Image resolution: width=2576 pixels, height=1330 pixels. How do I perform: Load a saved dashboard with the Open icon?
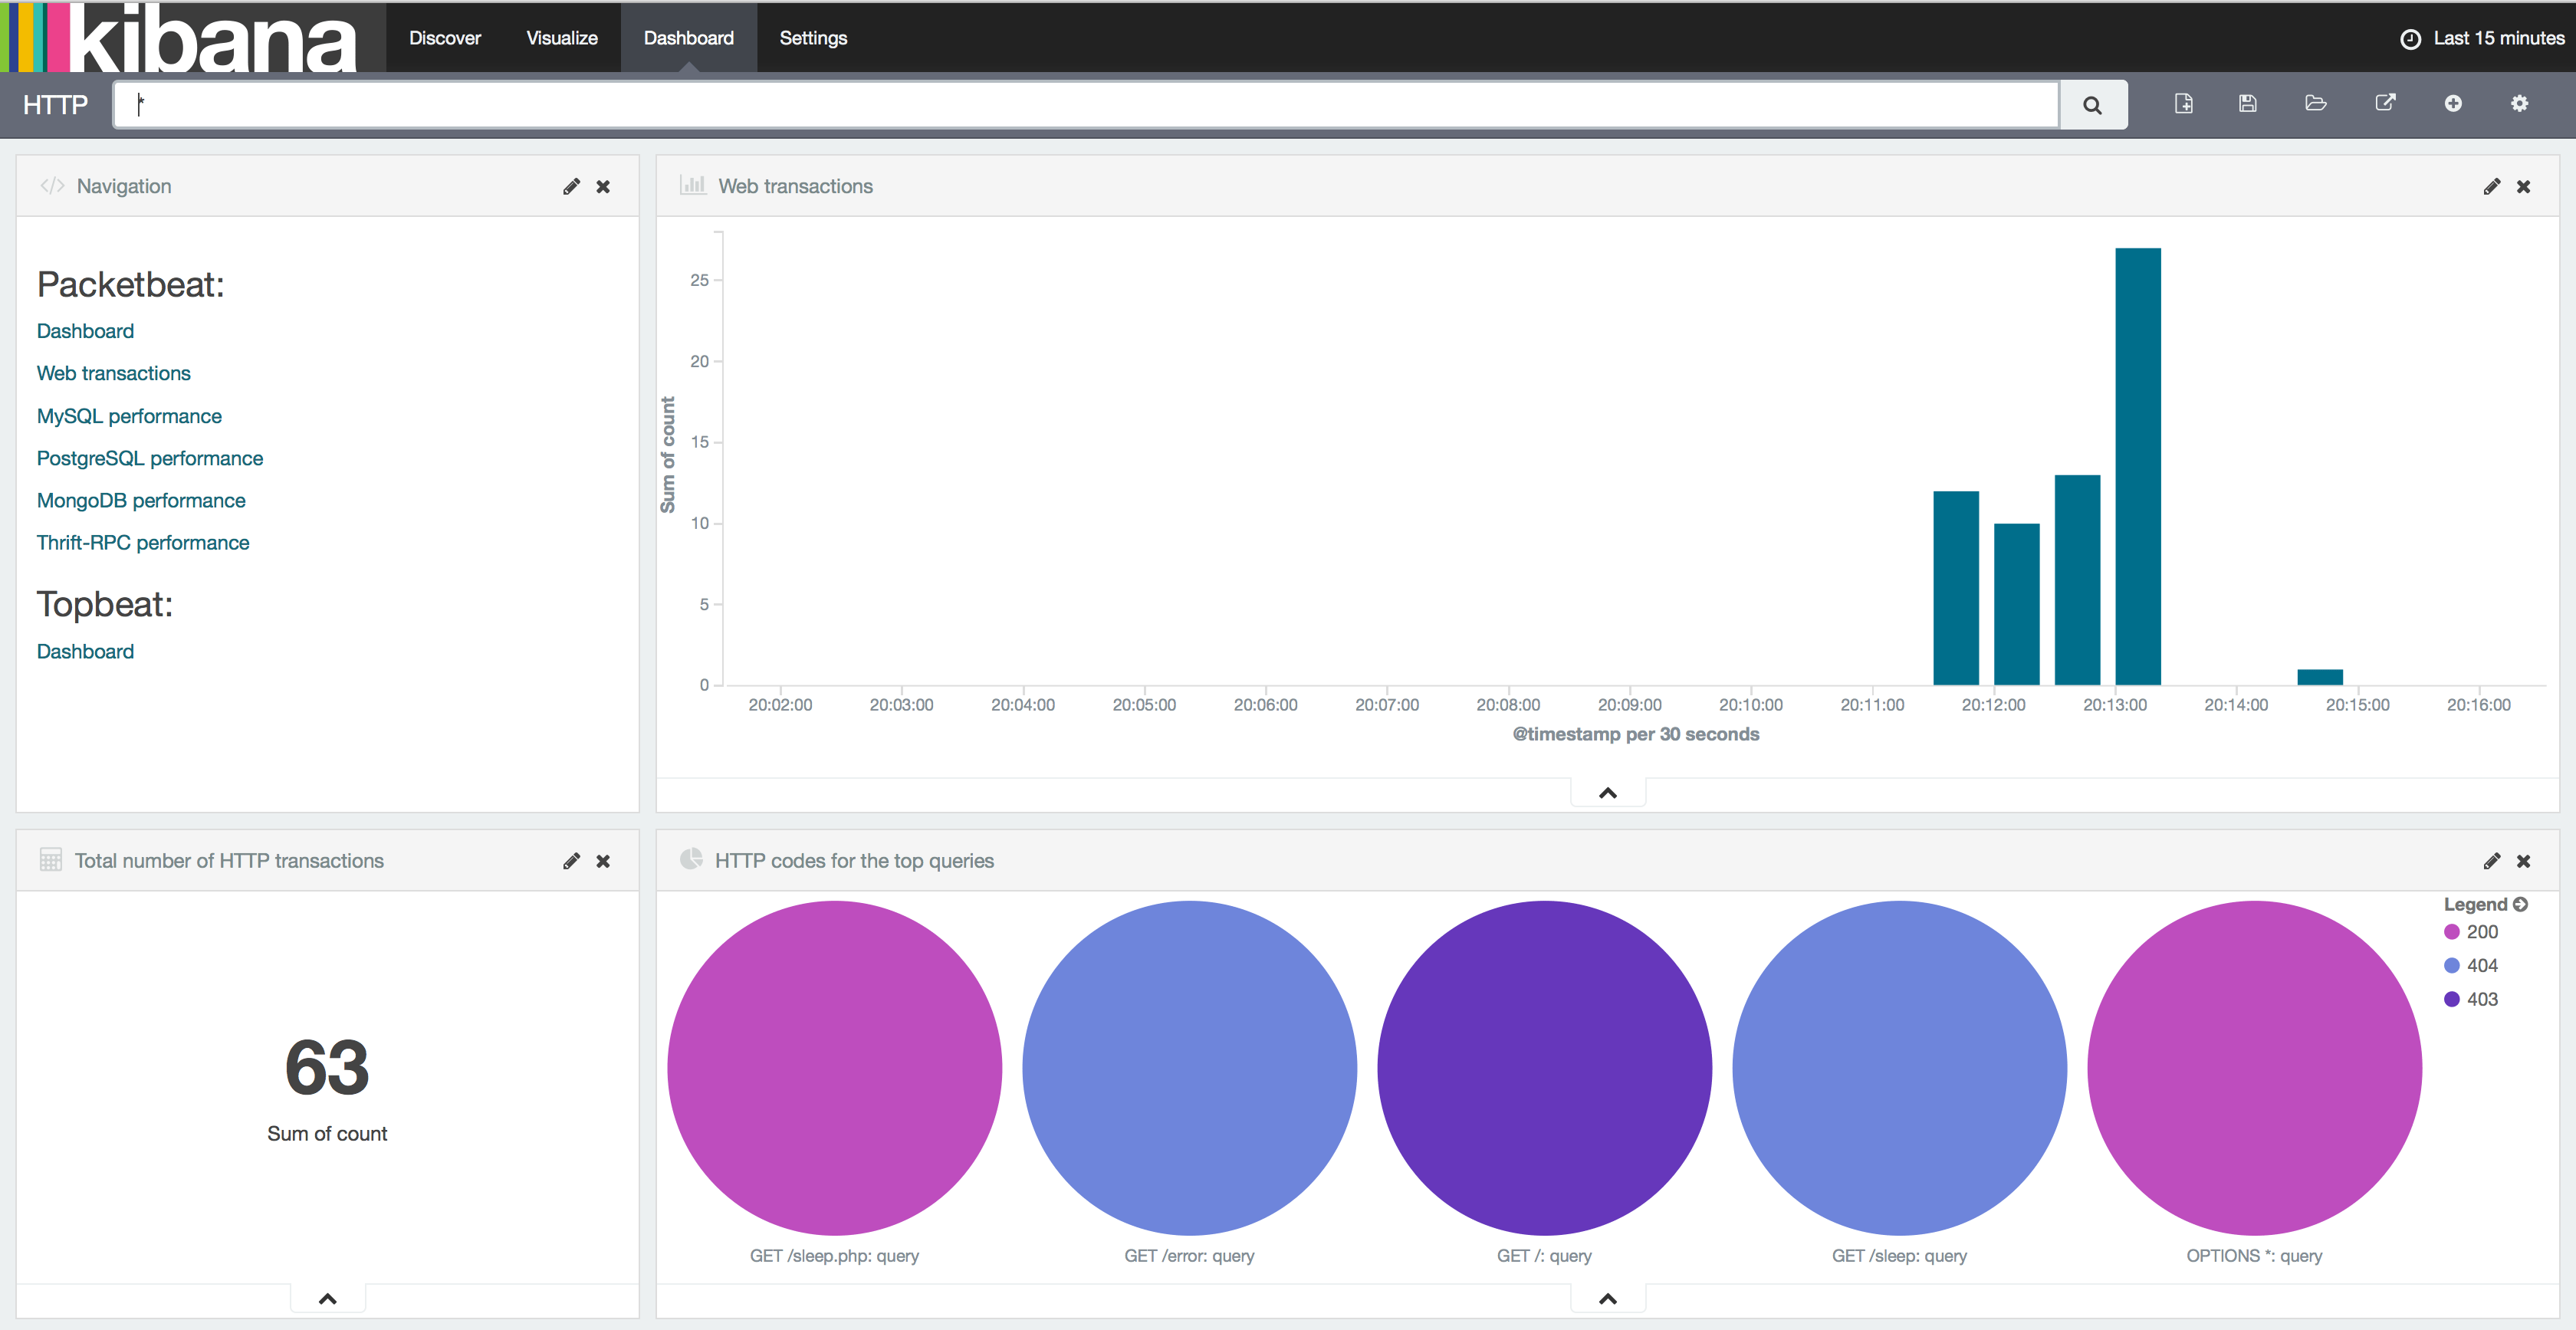click(2315, 103)
